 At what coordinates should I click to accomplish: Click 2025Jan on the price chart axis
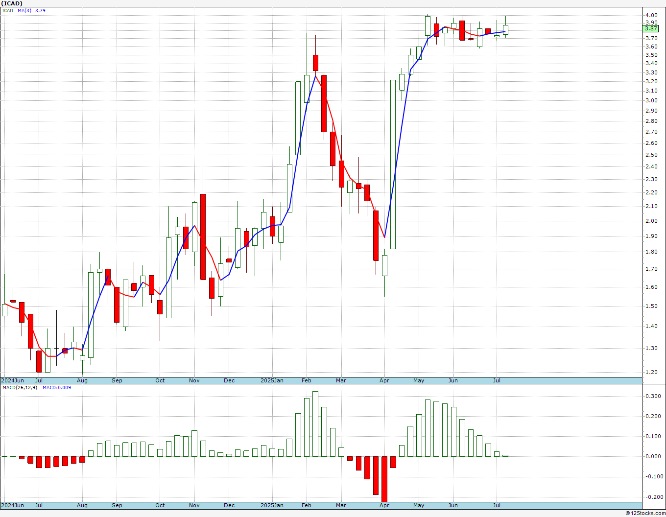[x=272, y=380]
